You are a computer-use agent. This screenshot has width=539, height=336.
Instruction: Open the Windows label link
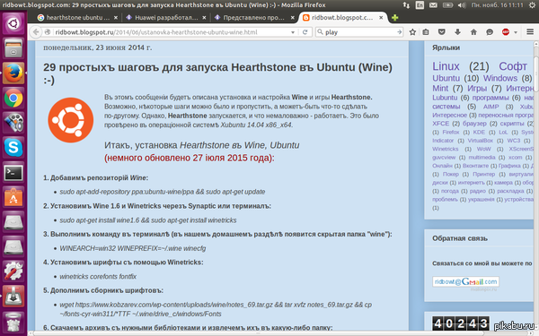pos(500,78)
